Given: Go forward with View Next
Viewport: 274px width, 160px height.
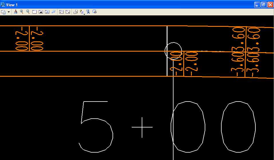Looking at the screenshot, I should coord(68,12).
